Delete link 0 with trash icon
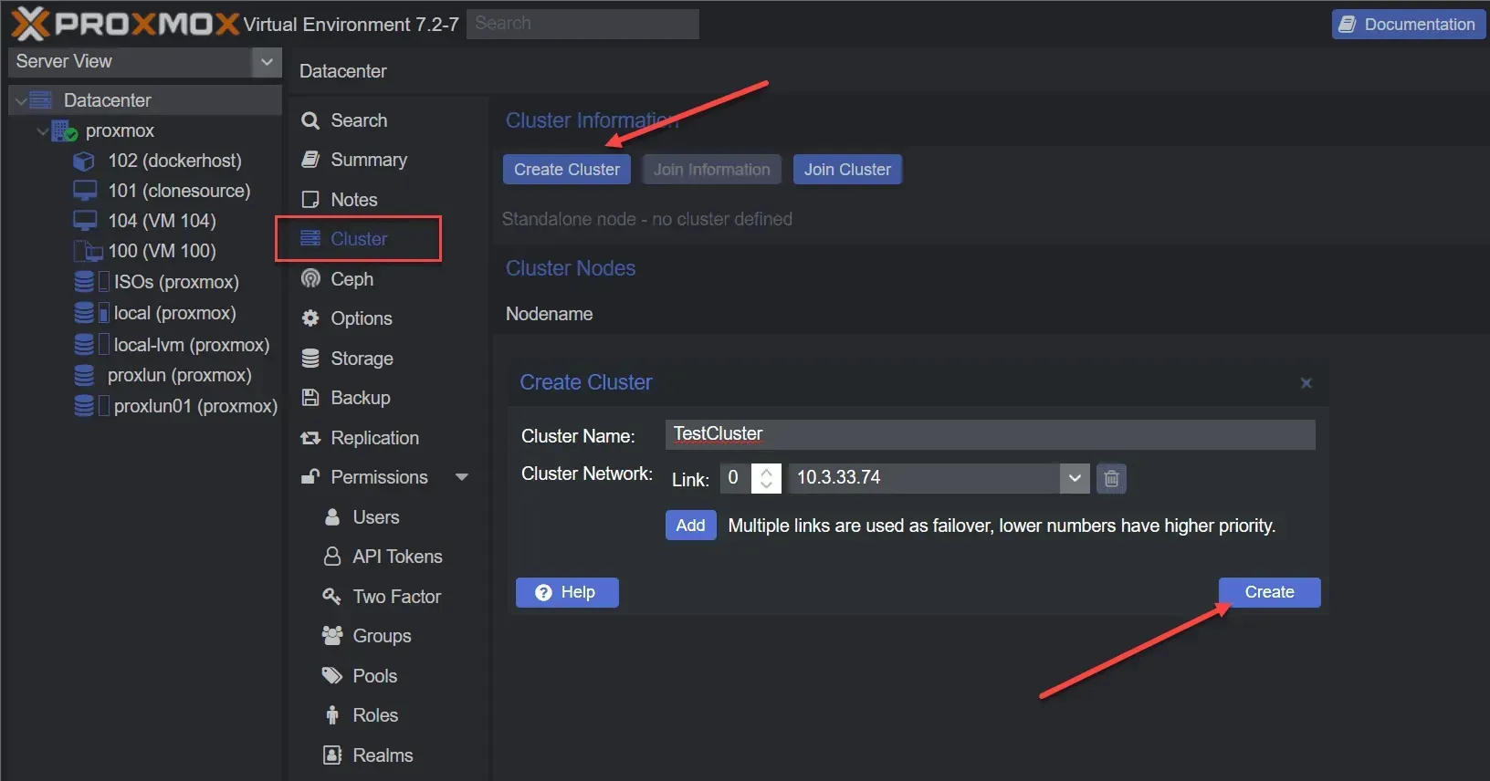This screenshot has height=781, width=1490. 1111,478
